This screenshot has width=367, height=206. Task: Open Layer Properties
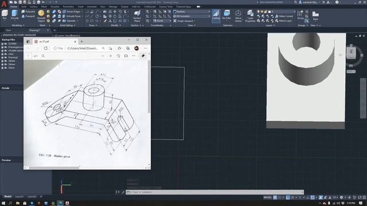click(250, 16)
